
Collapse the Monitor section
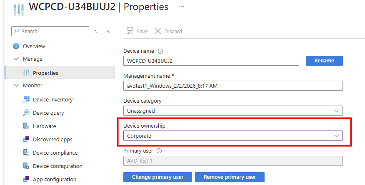coord(16,86)
